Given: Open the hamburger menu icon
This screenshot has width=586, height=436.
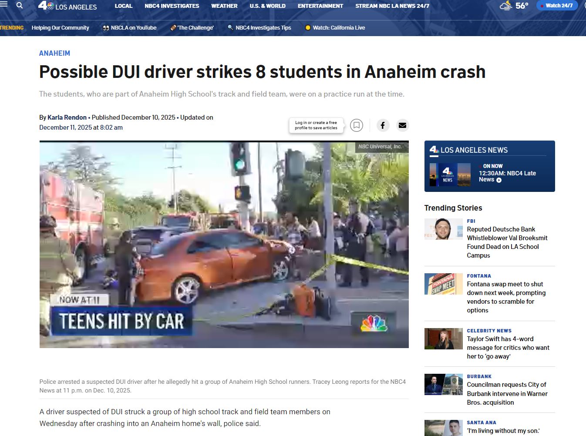Looking at the screenshot, I should click(4, 5).
